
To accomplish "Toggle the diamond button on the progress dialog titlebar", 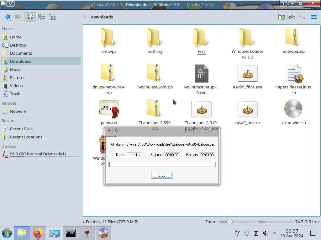I will tap(116, 130).
